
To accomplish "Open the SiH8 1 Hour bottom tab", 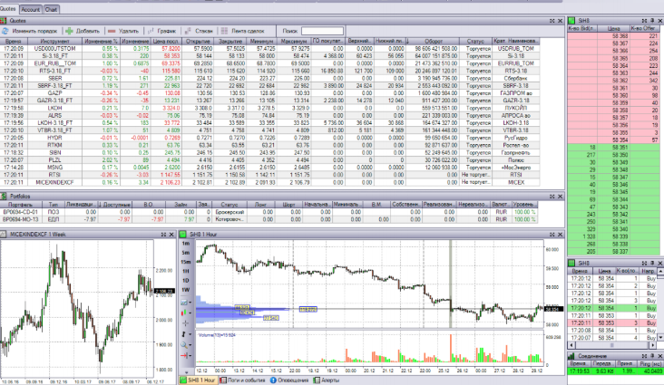I will tap(198, 380).
